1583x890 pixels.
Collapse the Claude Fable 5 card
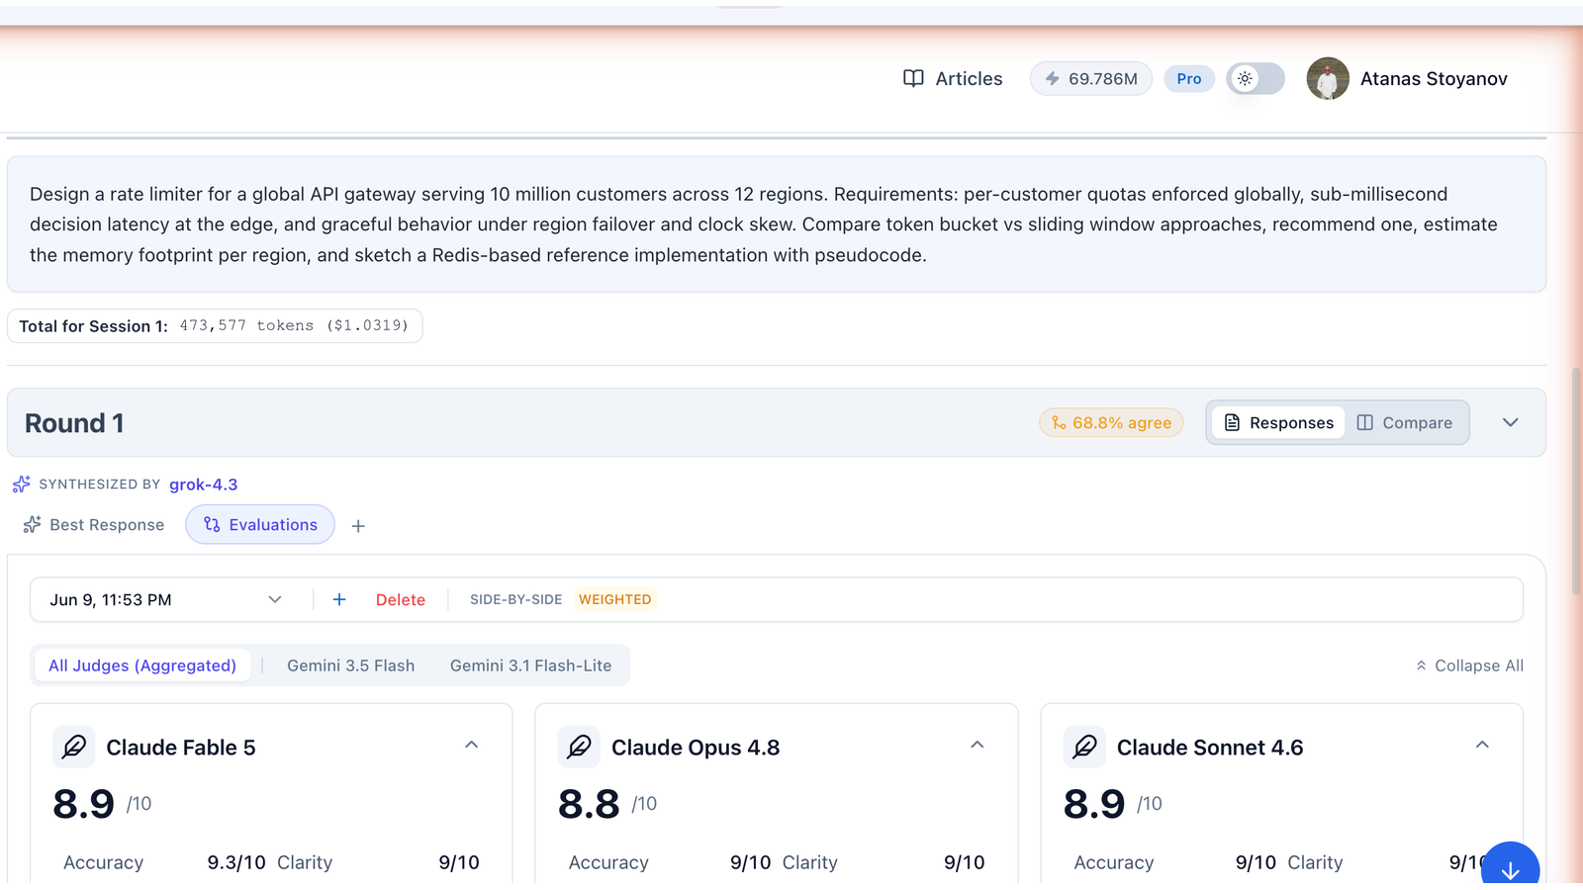472,745
